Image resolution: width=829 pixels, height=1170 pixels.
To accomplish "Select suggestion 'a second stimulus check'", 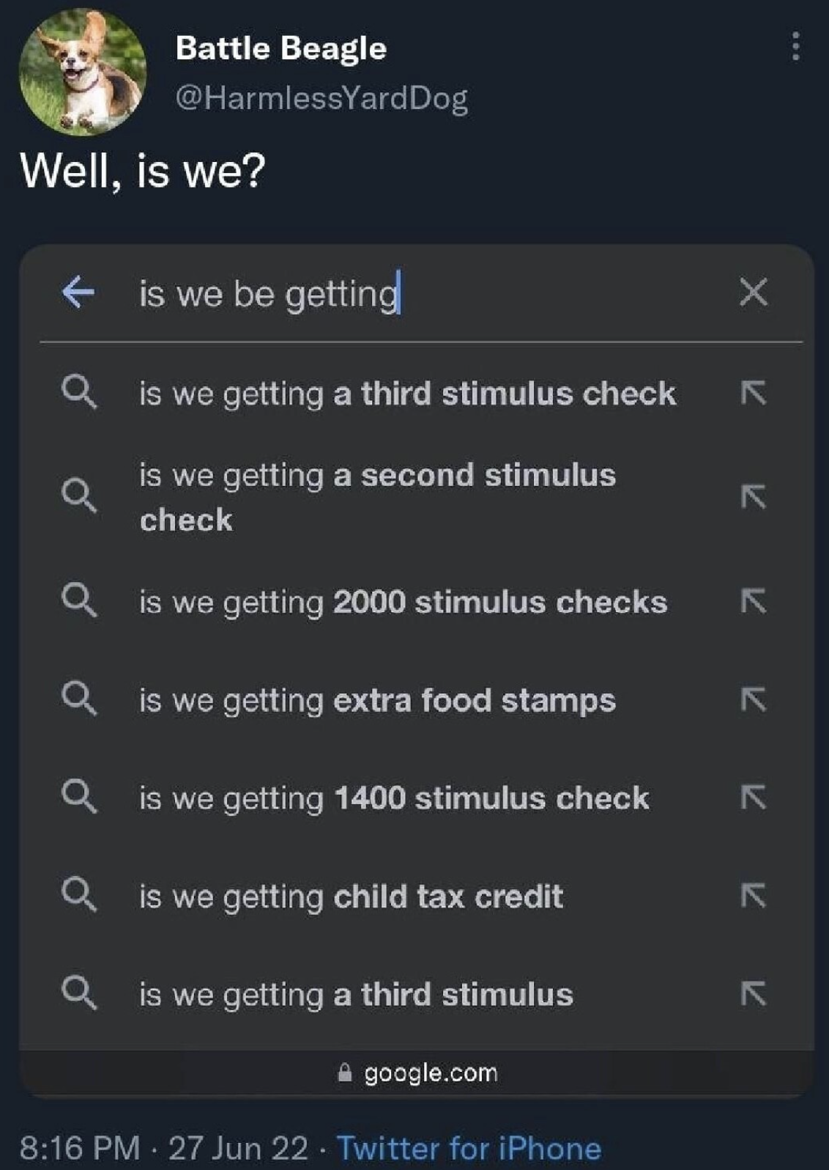I will [377, 497].
